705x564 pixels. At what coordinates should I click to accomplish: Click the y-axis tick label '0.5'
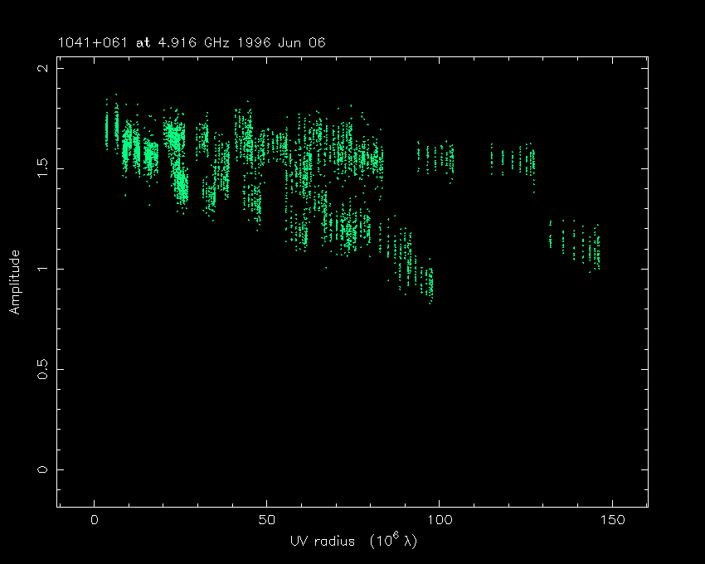coord(42,369)
